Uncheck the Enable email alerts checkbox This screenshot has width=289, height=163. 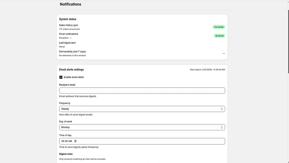click(x=61, y=77)
